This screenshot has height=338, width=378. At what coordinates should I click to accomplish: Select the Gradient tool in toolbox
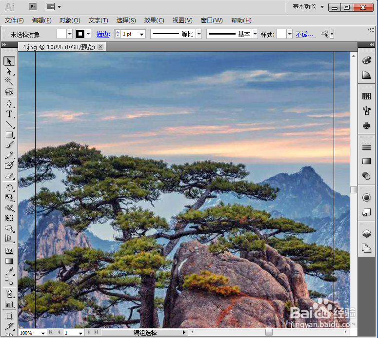[9, 261]
